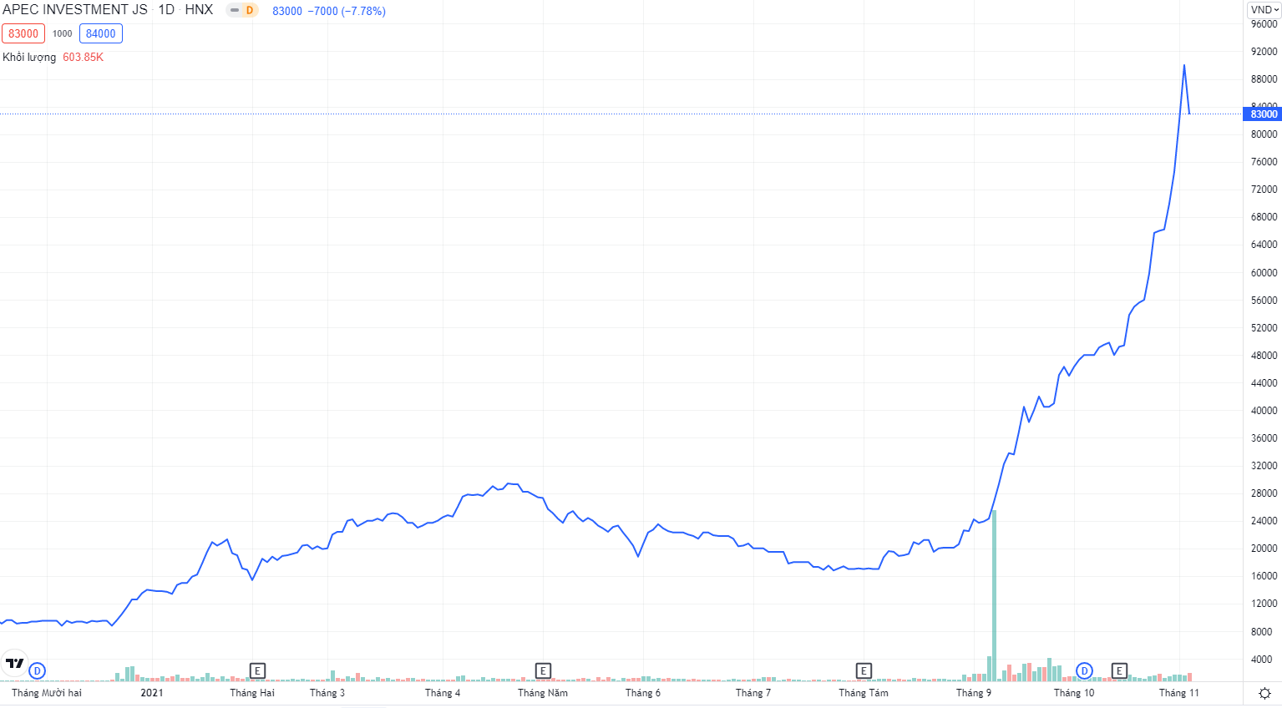This screenshot has width=1282, height=708.
Task: Click Tháng 4 on the time axis
Action: tap(443, 693)
